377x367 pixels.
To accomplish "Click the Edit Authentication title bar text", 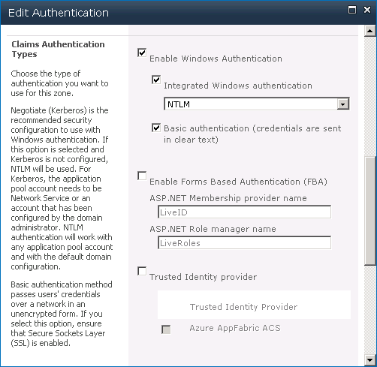I will [59, 13].
